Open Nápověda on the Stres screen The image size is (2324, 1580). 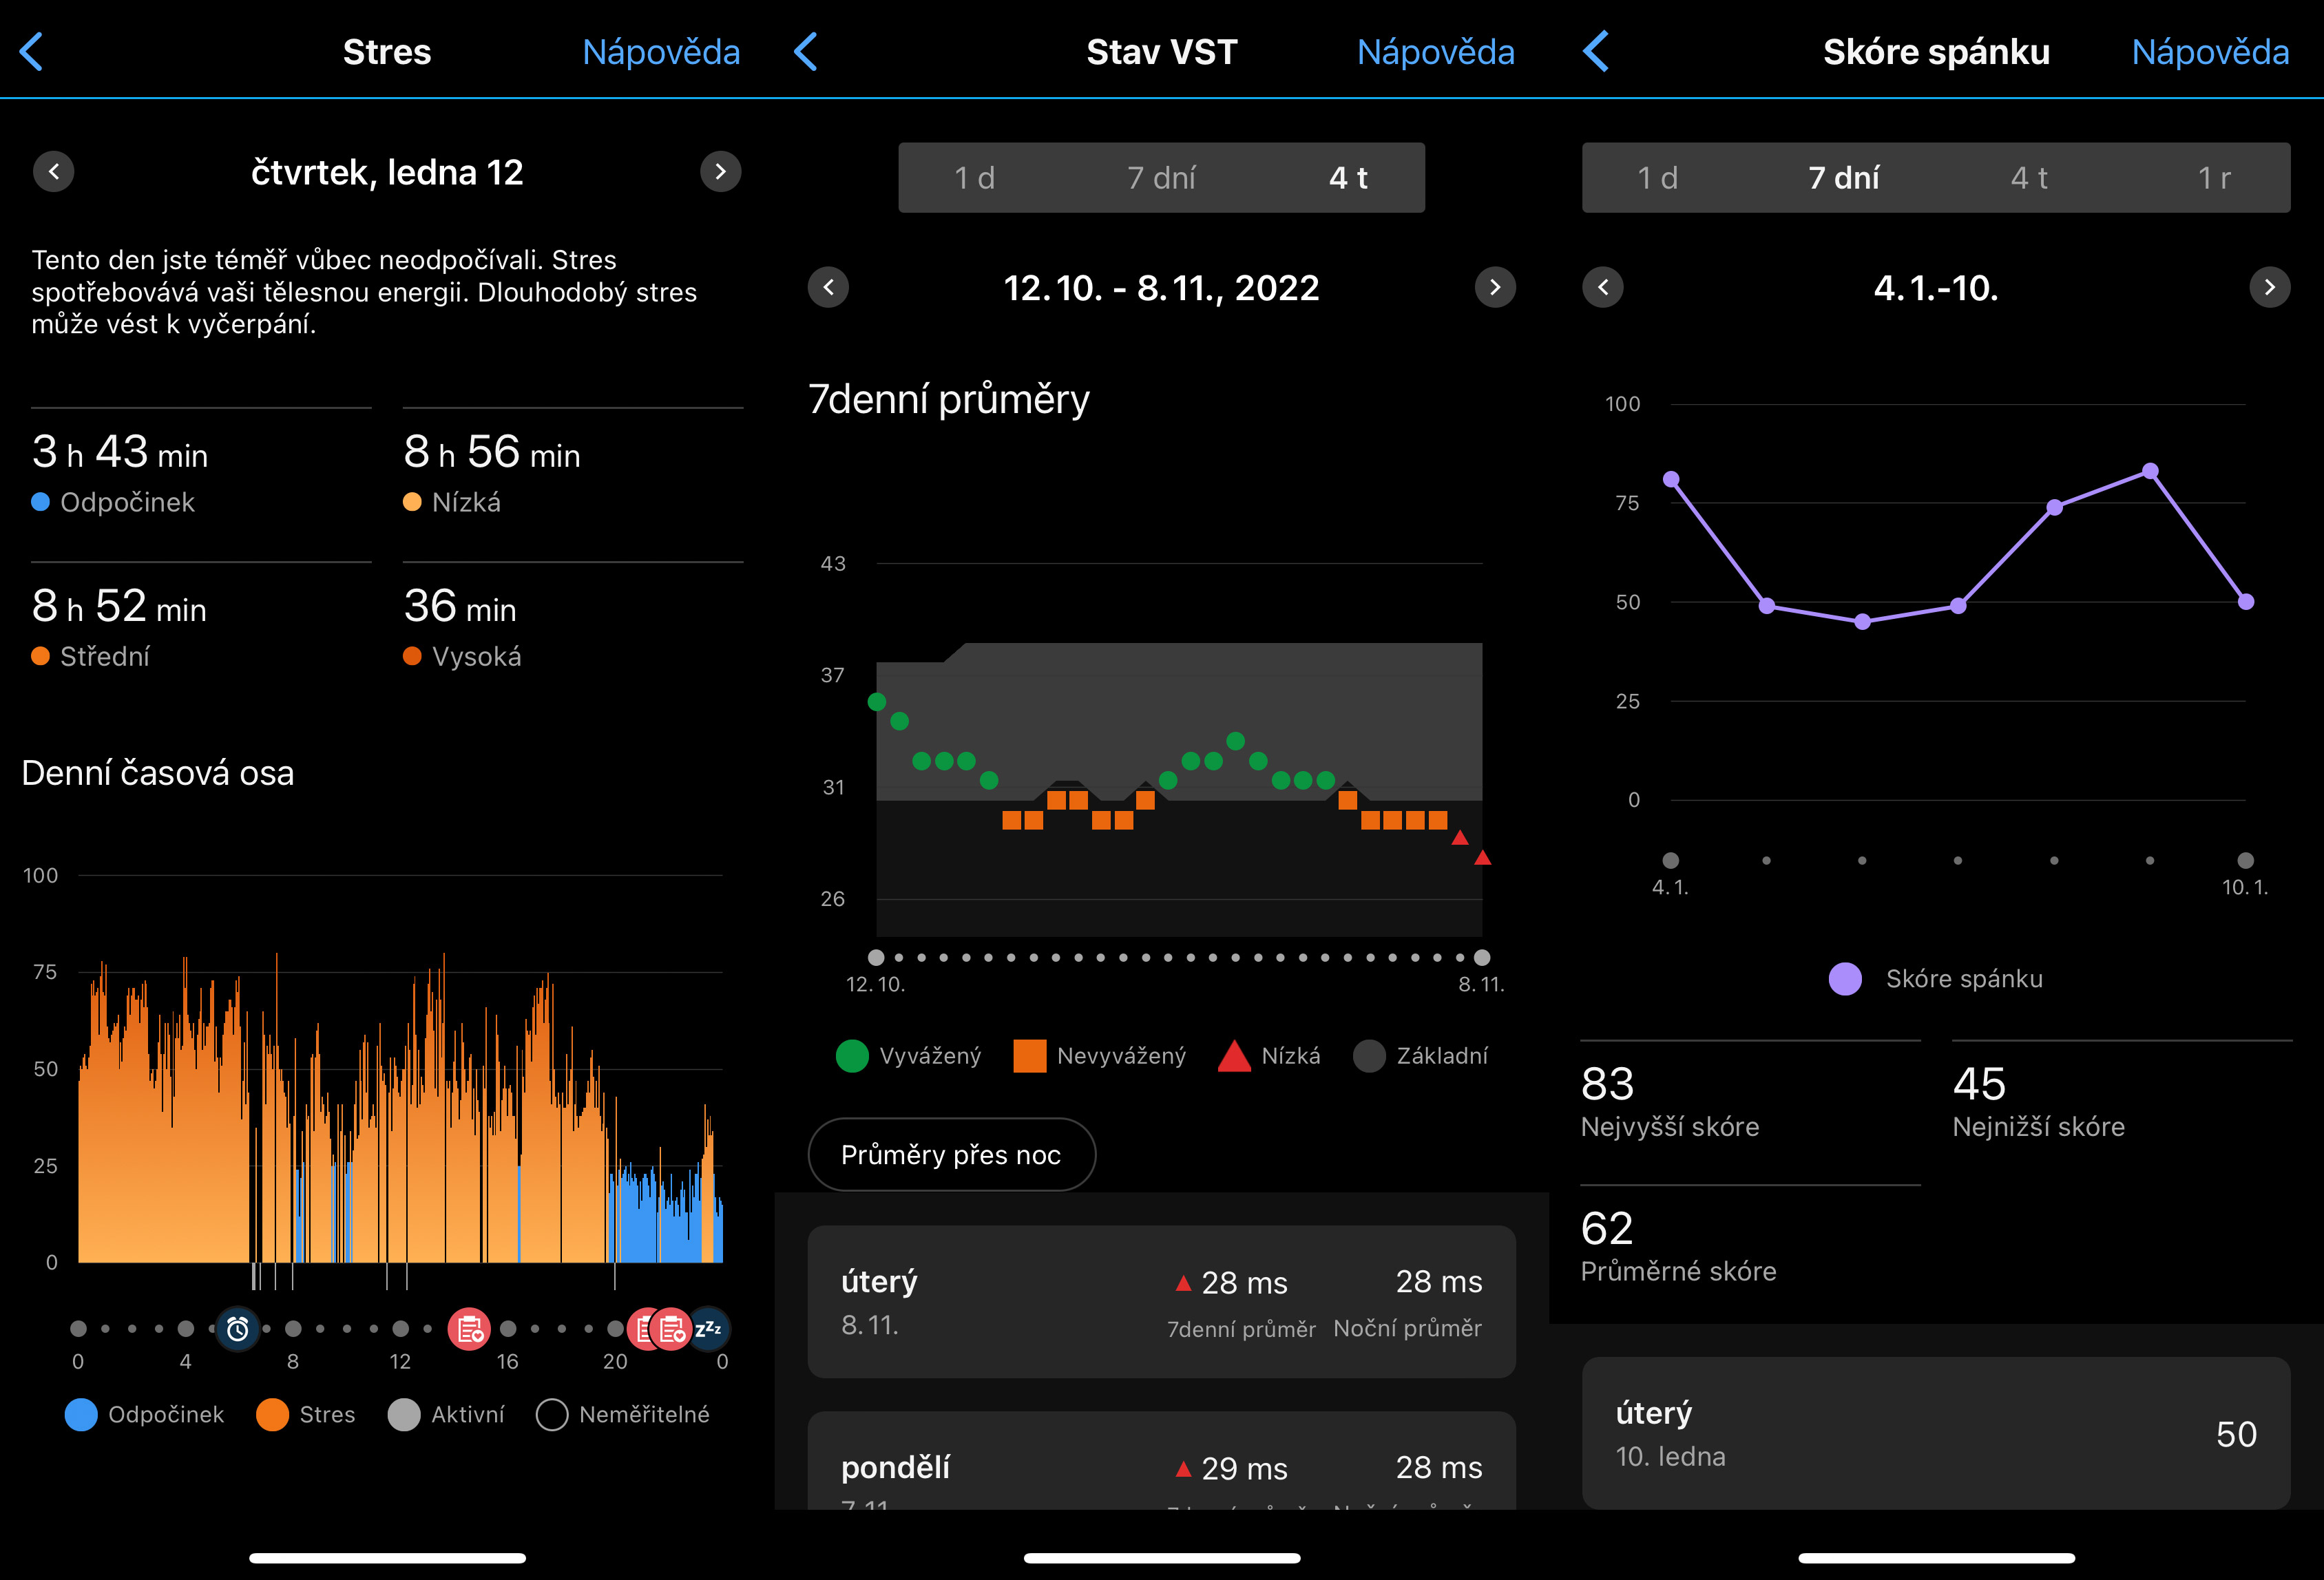(x=661, y=52)
